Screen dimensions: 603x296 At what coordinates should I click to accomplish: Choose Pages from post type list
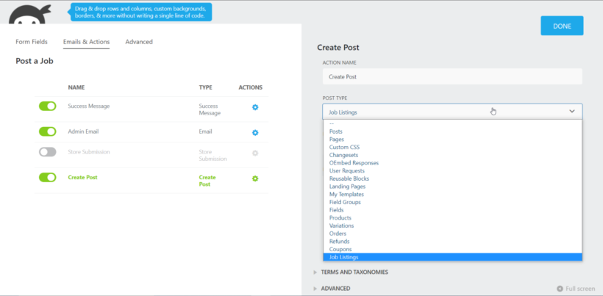[x=453, y=140]
